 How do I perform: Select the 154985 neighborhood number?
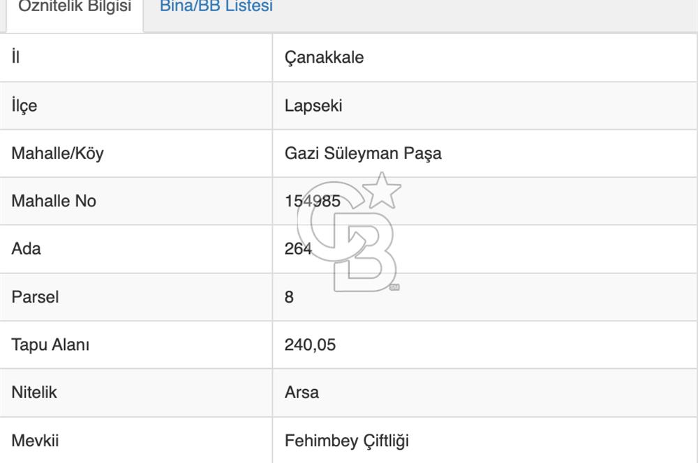(311, 201)
